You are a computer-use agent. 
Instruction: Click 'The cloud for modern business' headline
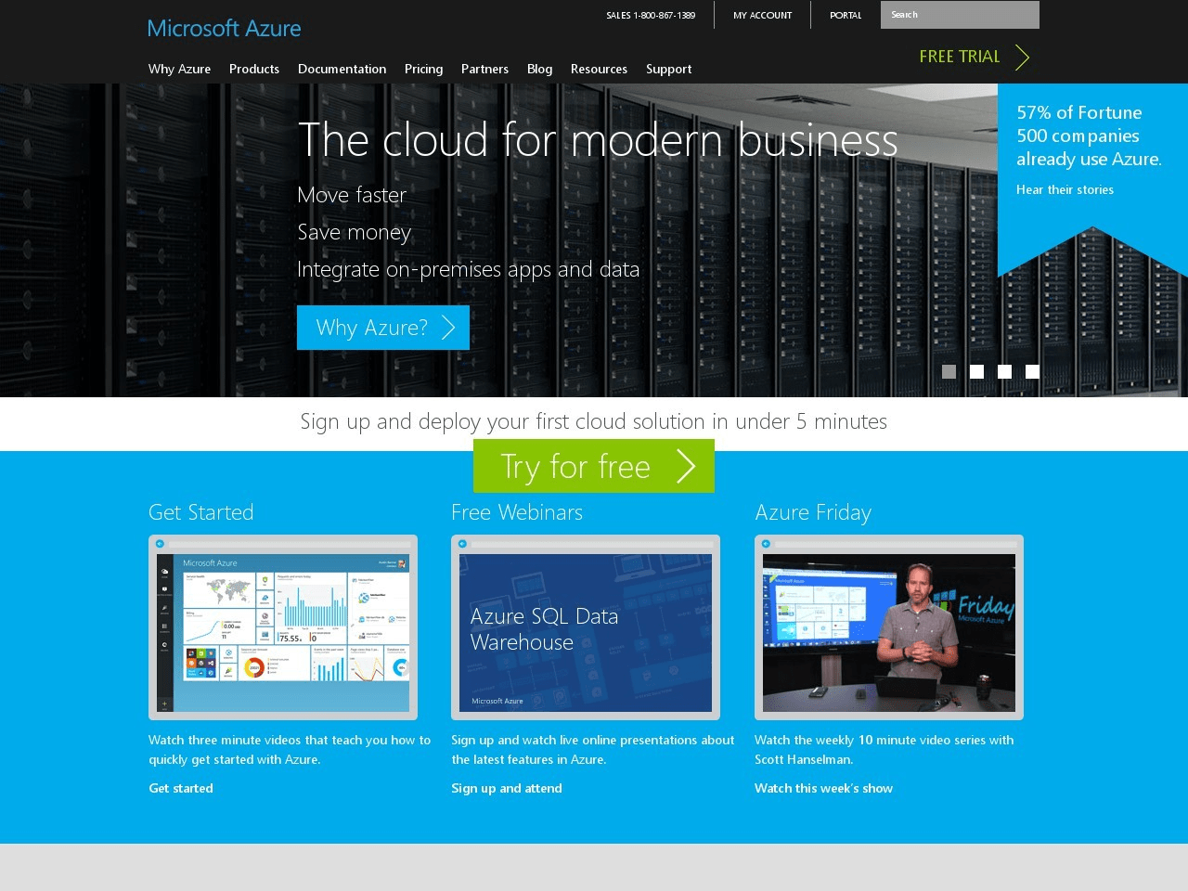pos(598,140)
